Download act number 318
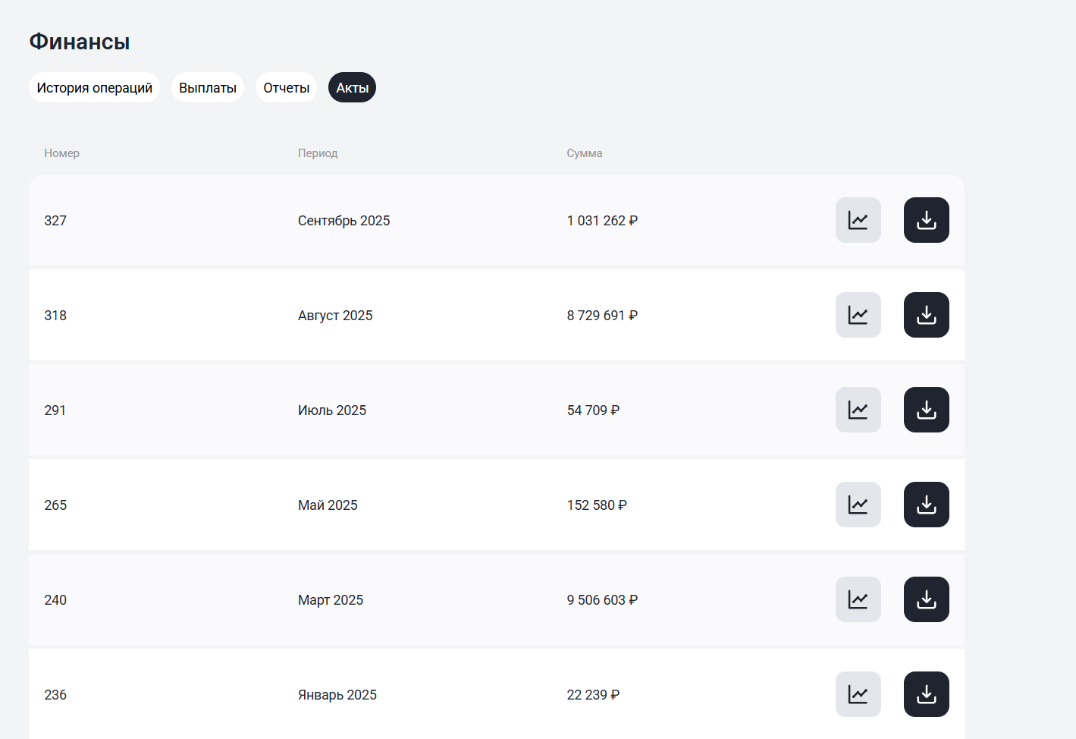 tap(926, 315)
